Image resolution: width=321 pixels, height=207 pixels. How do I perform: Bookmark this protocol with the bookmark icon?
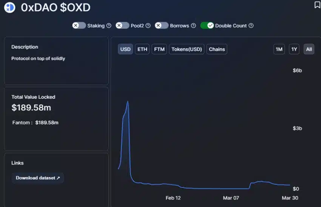317,5
